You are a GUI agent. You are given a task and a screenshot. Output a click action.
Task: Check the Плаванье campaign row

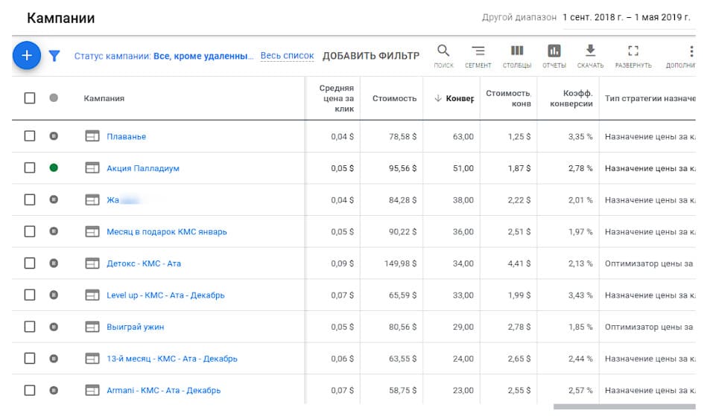point(30,136)
